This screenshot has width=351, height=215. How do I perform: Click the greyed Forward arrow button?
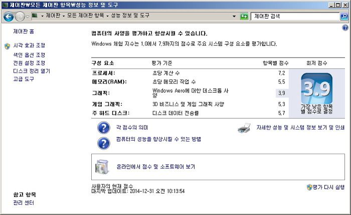[x=20, y=16]
